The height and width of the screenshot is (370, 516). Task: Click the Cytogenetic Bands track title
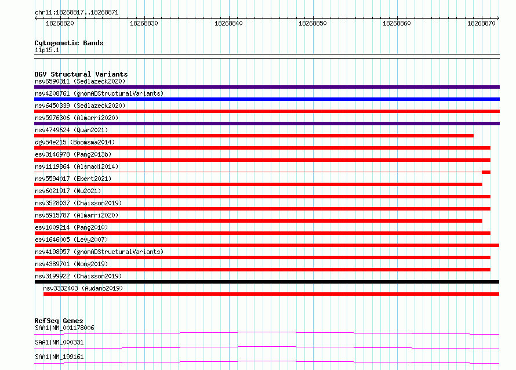(x=69, y=43)
